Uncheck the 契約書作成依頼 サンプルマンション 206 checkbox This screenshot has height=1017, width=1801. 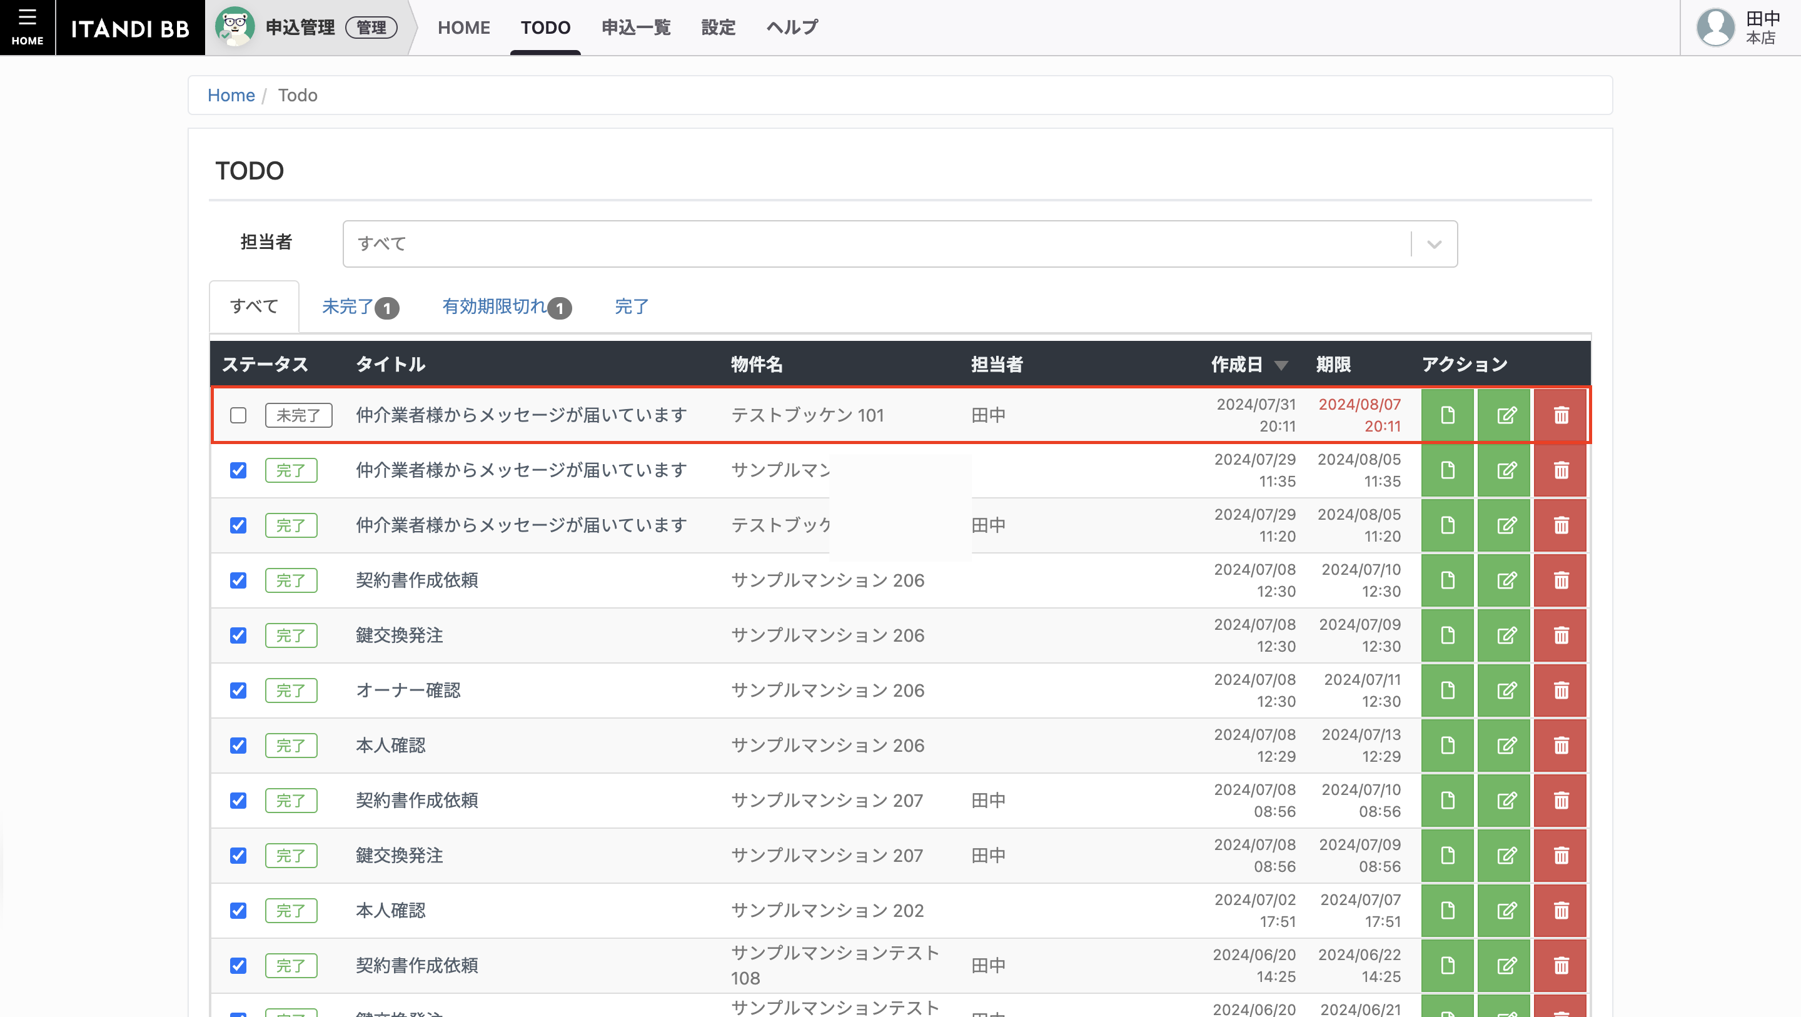click(238, 580)
